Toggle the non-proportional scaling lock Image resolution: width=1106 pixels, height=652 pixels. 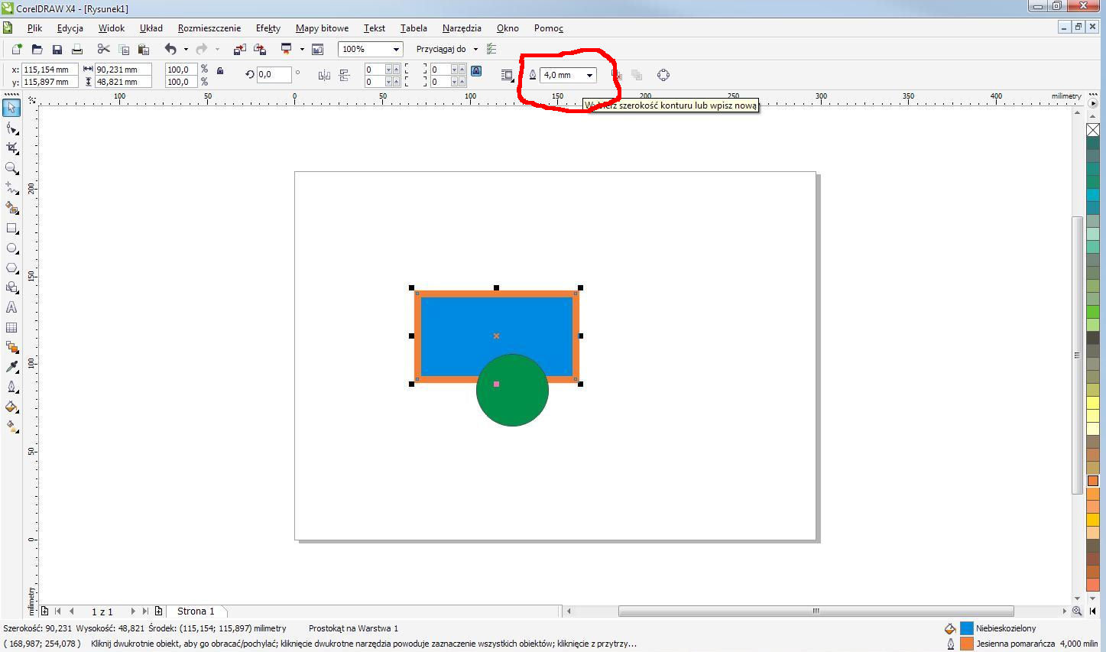(x=220, y=71)
